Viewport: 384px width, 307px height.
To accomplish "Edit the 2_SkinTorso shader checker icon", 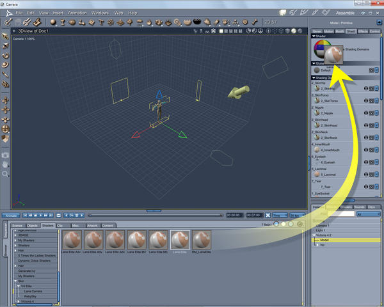I will (x=371, y=100).
